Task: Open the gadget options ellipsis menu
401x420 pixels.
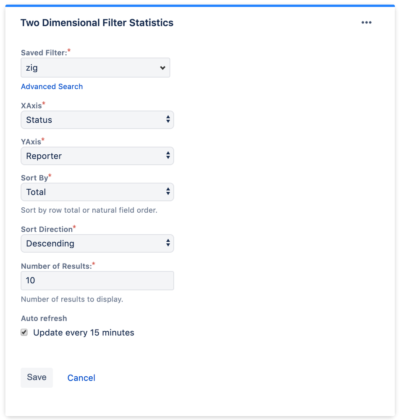Action: click(367, 22)
